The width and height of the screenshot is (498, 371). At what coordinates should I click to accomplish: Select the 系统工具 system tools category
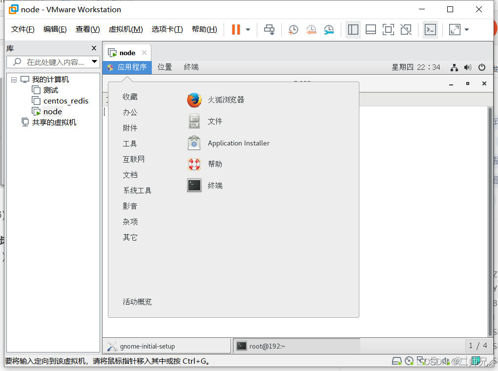pos(137,190)
